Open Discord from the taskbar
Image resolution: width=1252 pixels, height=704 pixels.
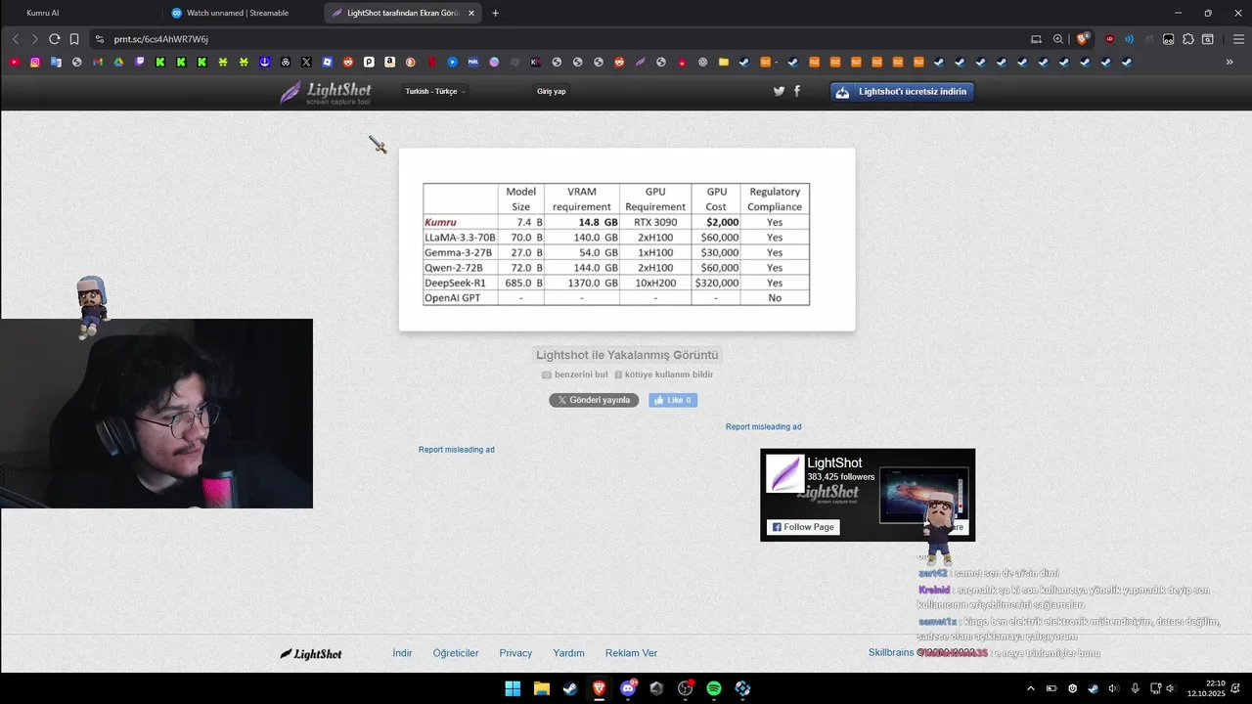click(x=628, y=688)
